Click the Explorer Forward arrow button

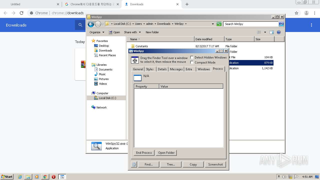point(98,24)
